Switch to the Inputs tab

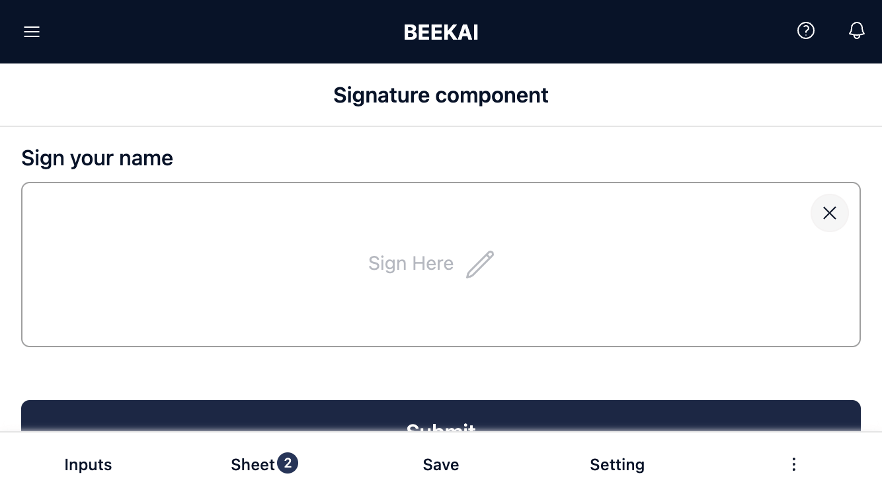click(x=88, y=465)
